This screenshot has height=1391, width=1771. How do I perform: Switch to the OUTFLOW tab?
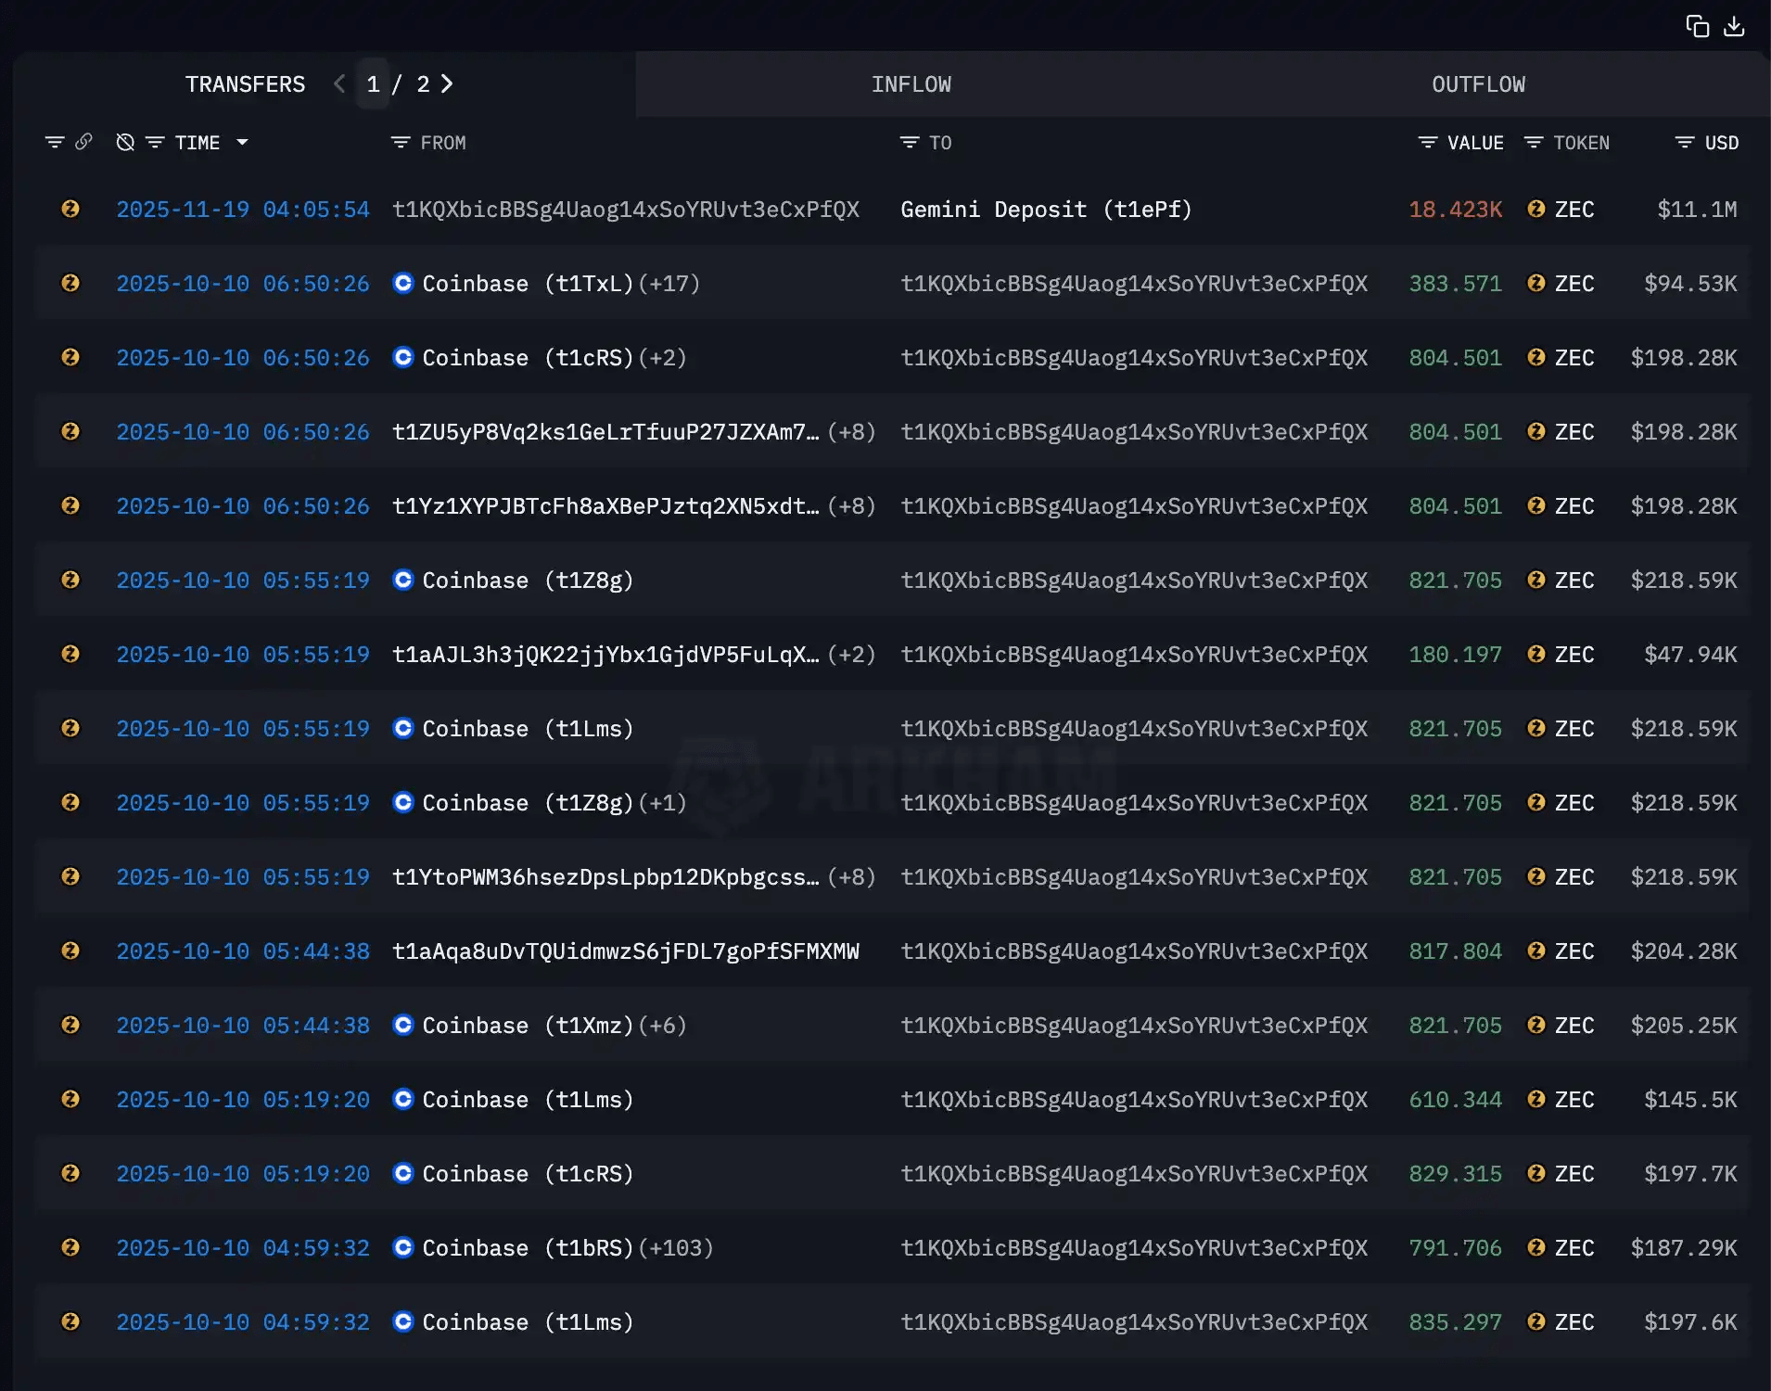coord(1478,84)
